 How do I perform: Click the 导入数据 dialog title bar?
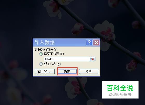tap(60, 42)
